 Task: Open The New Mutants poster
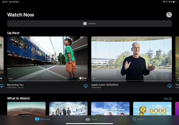pyautogui.click(x=68, y=109)
